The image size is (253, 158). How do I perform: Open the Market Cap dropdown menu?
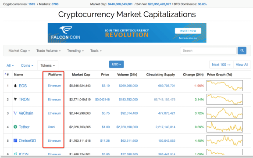pyautogui.click(x=19, y=51)
